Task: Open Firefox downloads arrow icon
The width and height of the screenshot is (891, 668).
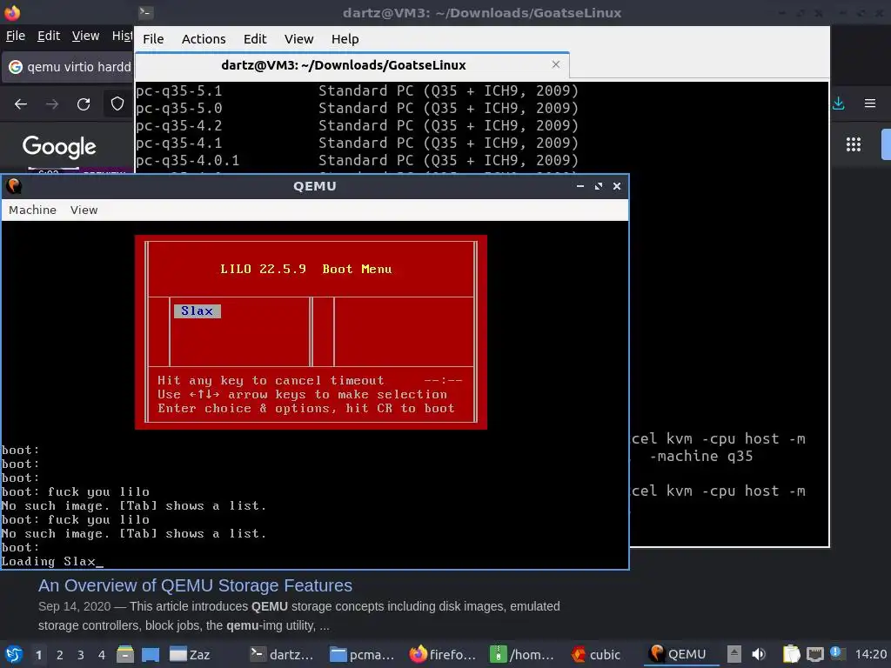Action: point(838,104)
